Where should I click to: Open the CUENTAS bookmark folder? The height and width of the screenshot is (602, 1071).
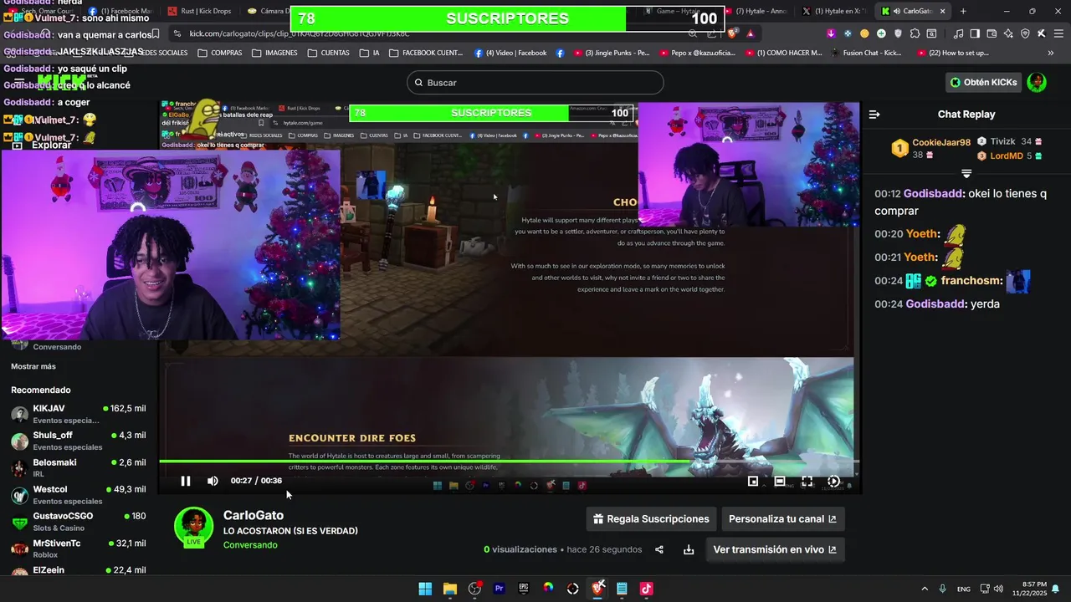point(328,53)
